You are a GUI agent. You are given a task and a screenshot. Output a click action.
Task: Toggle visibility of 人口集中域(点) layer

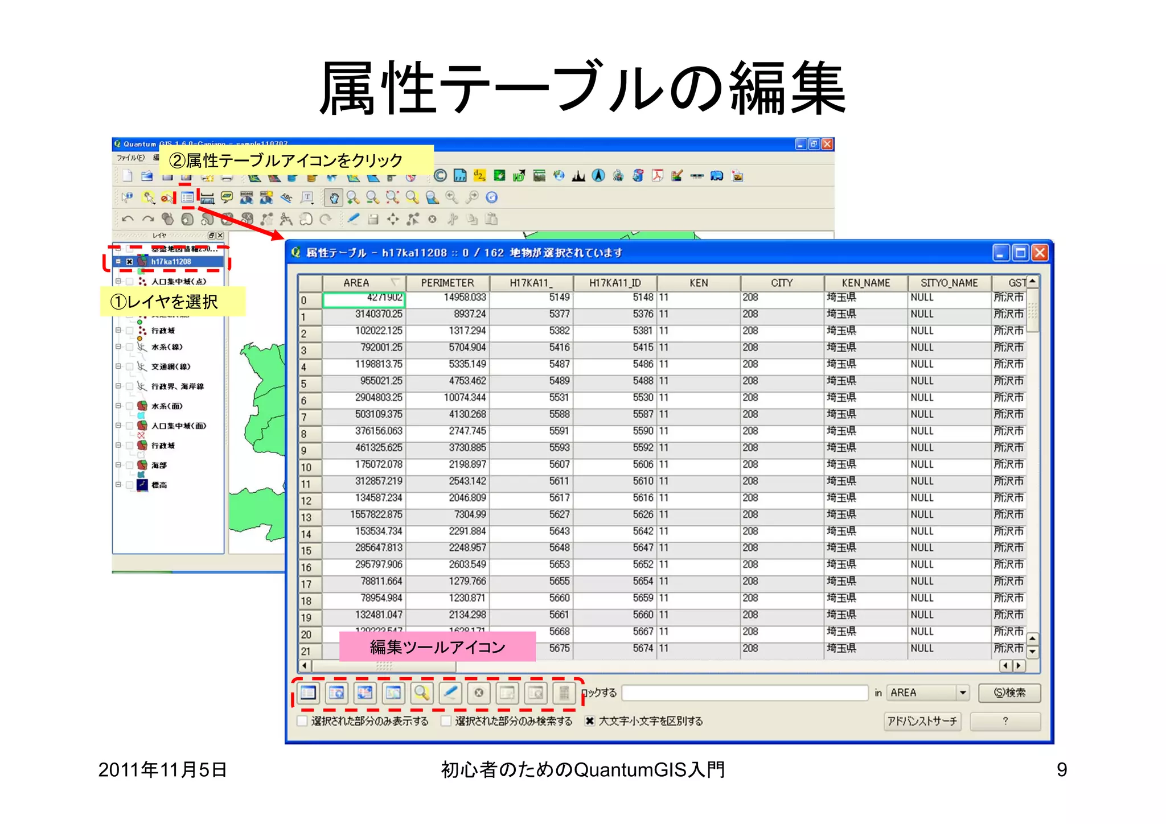[129, 281]
